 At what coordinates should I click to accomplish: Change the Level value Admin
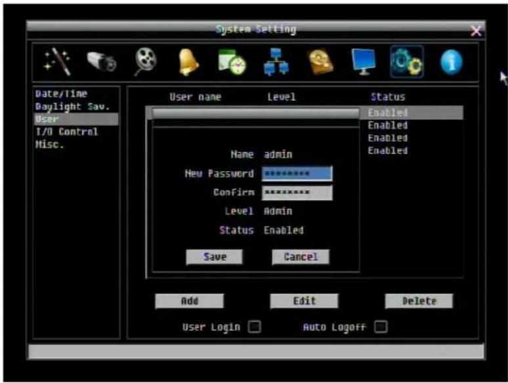pos(278,211)
